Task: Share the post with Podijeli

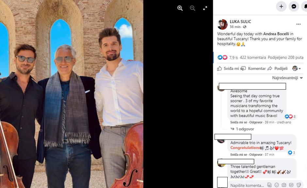Action: [x=278, y=68]
